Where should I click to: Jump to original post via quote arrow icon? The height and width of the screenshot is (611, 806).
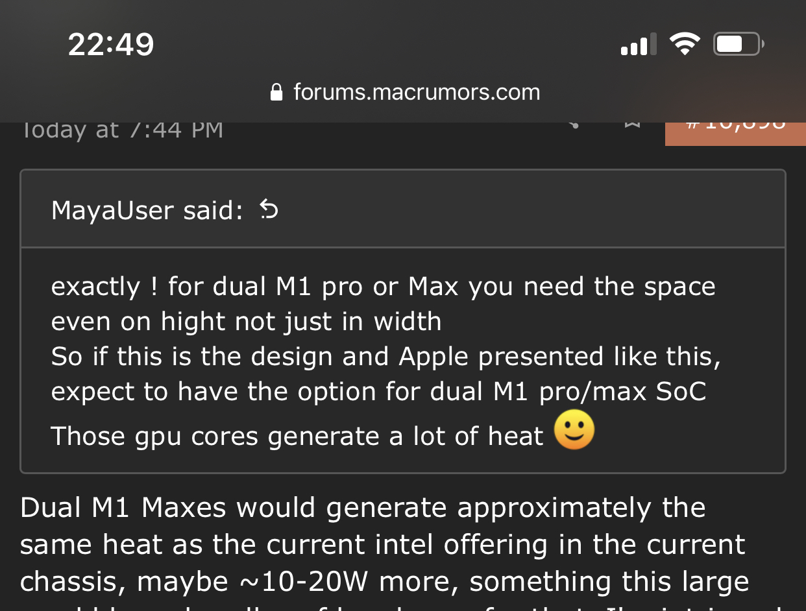tap(269, 210)
